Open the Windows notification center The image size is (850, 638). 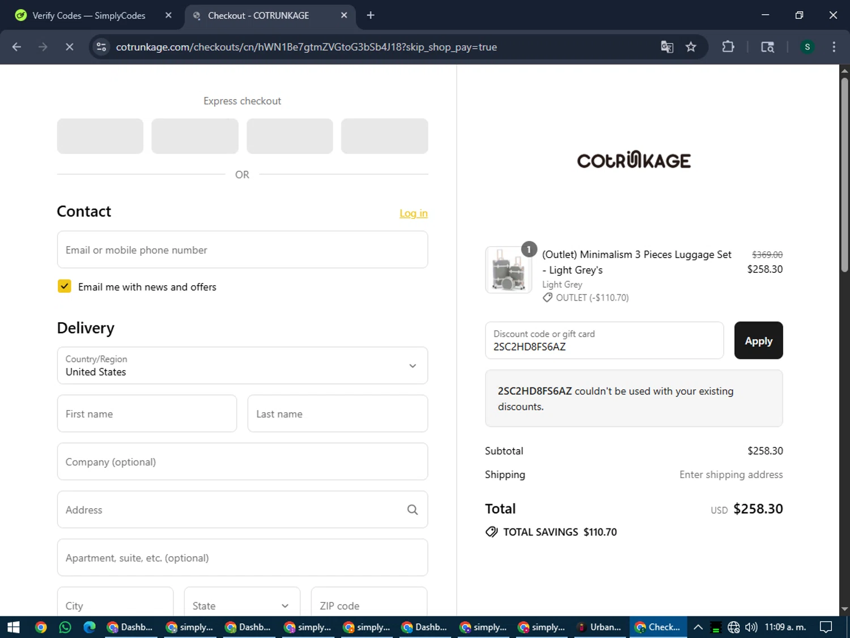(x=826, y=627)
